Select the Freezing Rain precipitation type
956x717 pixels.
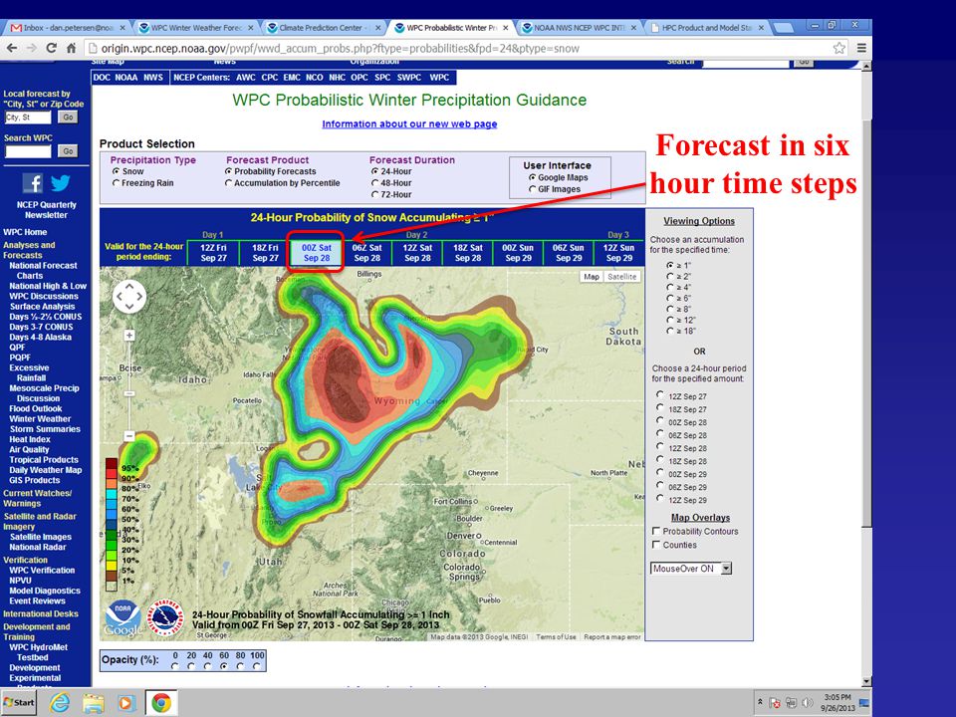click(116, 183)
